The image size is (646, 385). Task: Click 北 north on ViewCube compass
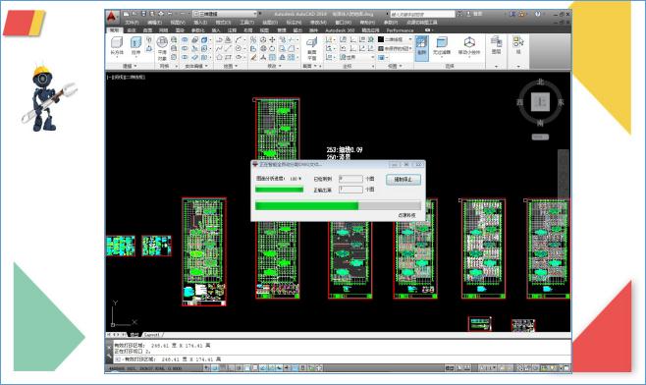coord(540,82)
